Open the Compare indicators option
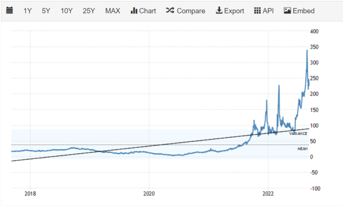Viewport: 343px width, 206px height. (185, 10)
